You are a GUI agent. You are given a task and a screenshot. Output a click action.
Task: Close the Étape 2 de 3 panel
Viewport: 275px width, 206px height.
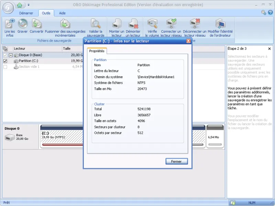coord(269,49)
